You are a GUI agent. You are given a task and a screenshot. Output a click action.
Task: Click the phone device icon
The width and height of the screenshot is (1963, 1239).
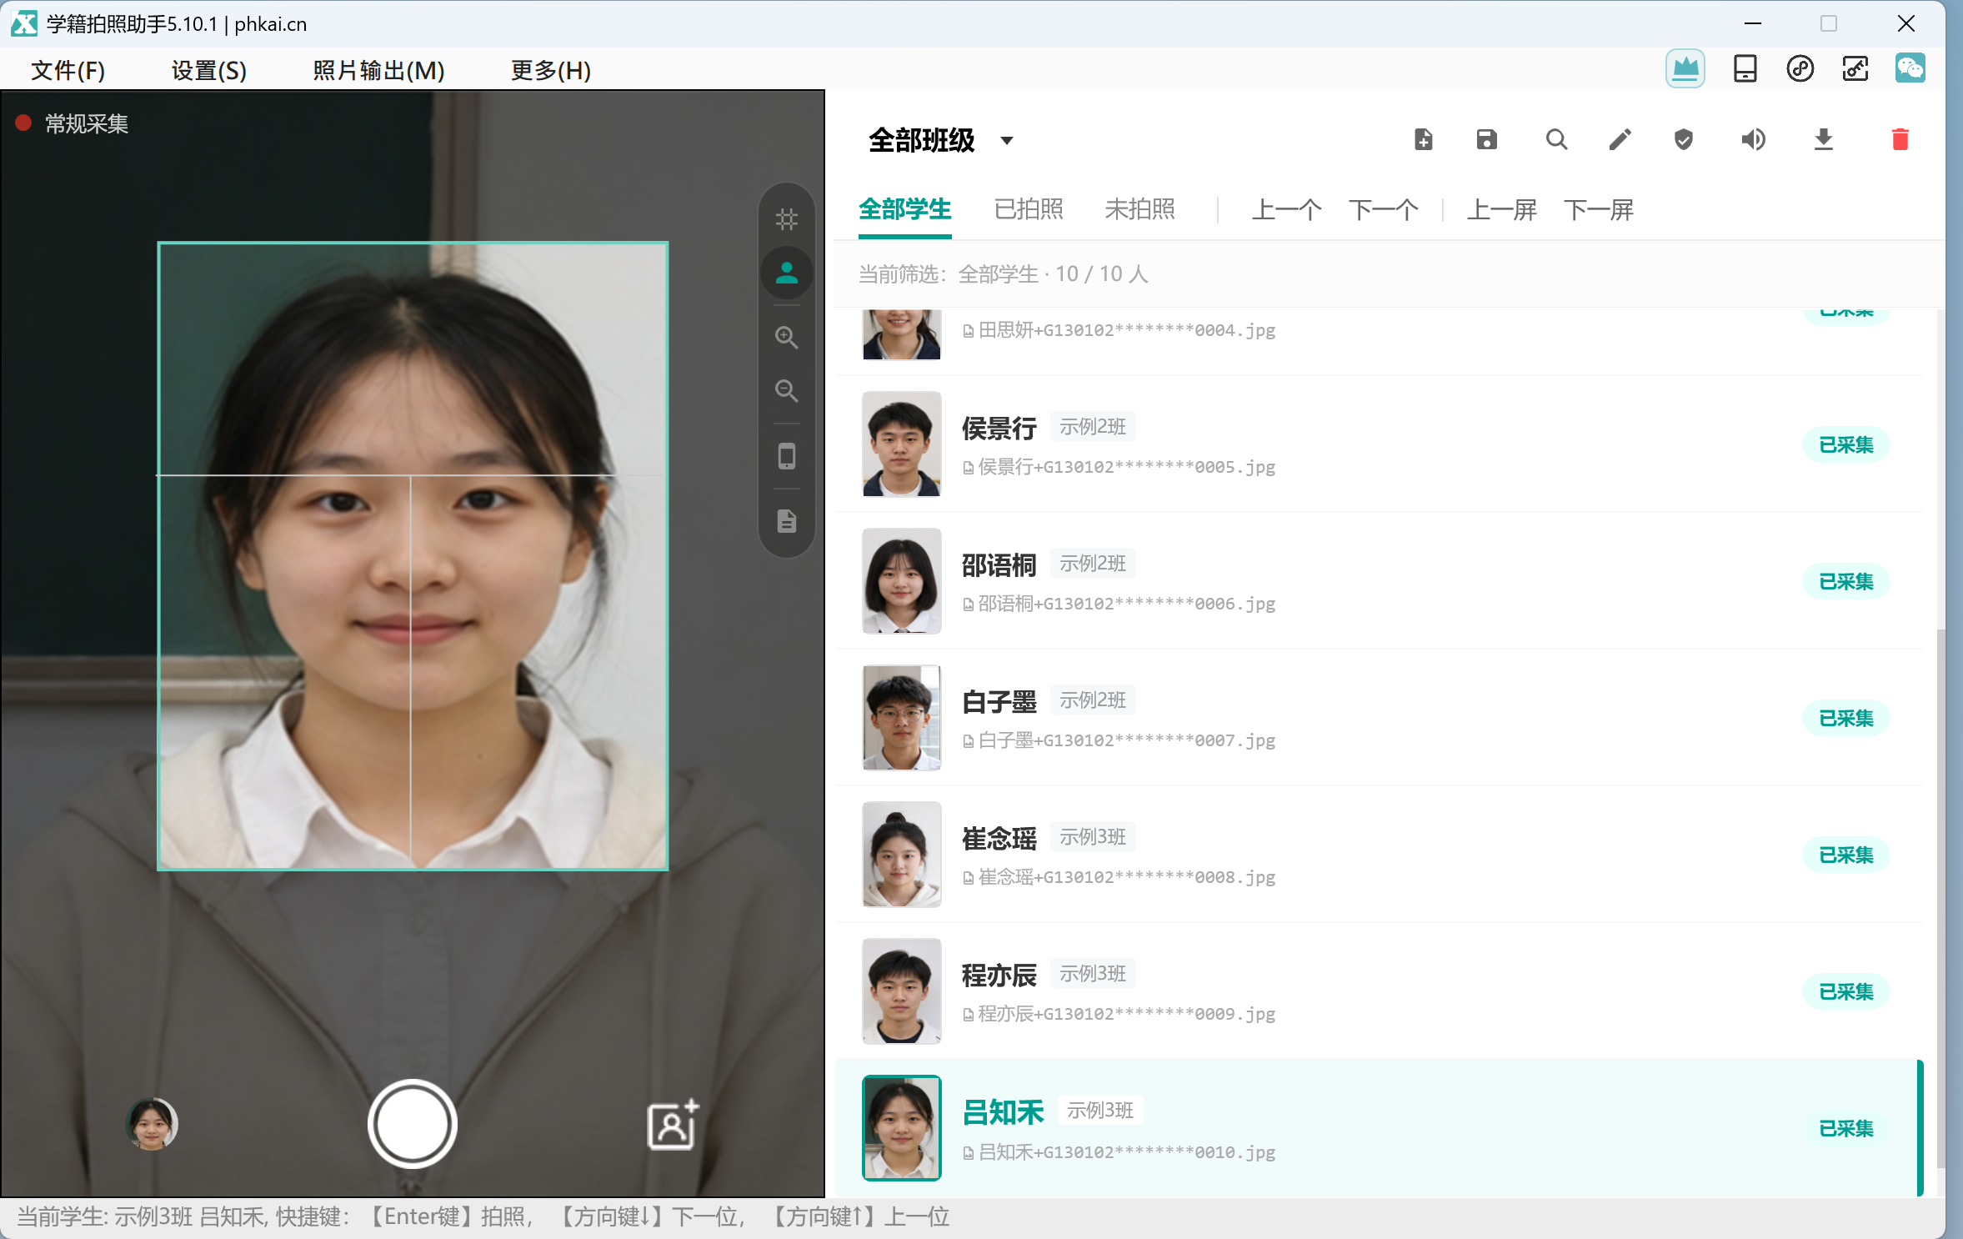coord(787,456)
